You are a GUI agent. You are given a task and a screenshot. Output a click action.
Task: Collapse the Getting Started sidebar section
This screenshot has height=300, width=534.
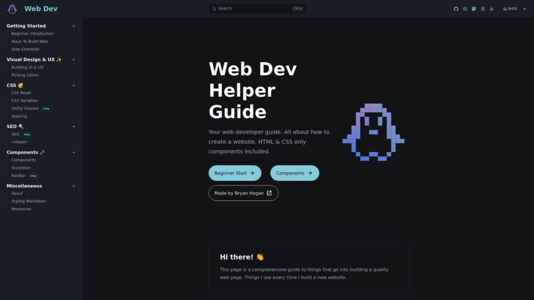(74, 26)
